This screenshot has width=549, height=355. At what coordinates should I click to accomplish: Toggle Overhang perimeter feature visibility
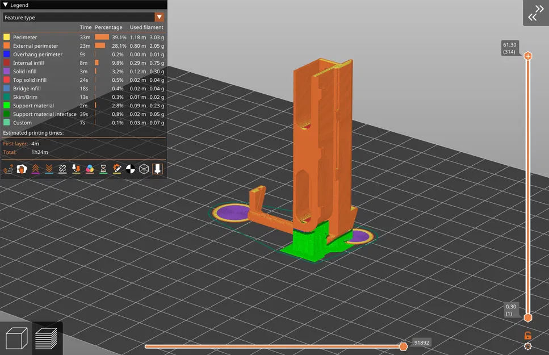pos(83,55)
